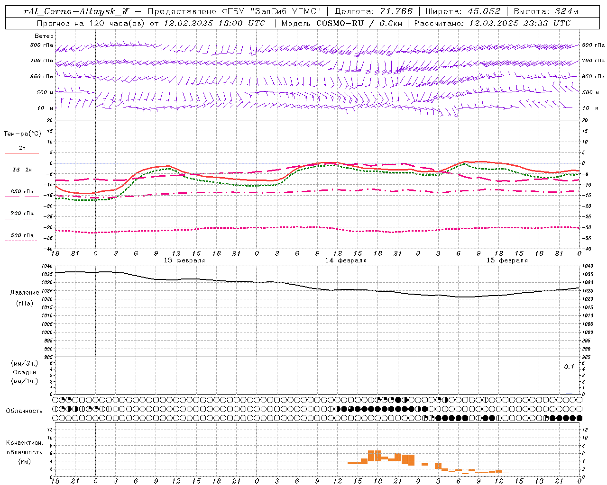Click the '13 февраля' date label
The height and width of the screenshot is (485, 607).
click(x=184, y=260)
